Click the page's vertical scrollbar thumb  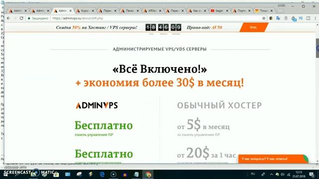coord(317,48)
